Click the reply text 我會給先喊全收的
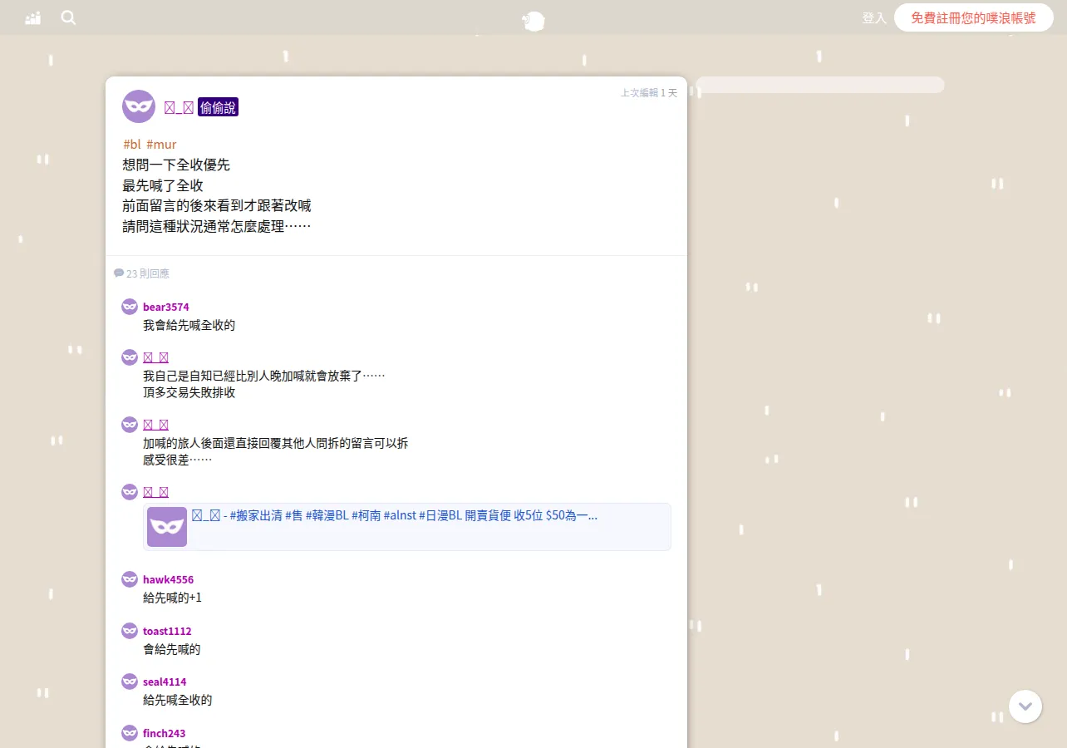Viewport: 1067px width, 748px height. tap(189, 325)
